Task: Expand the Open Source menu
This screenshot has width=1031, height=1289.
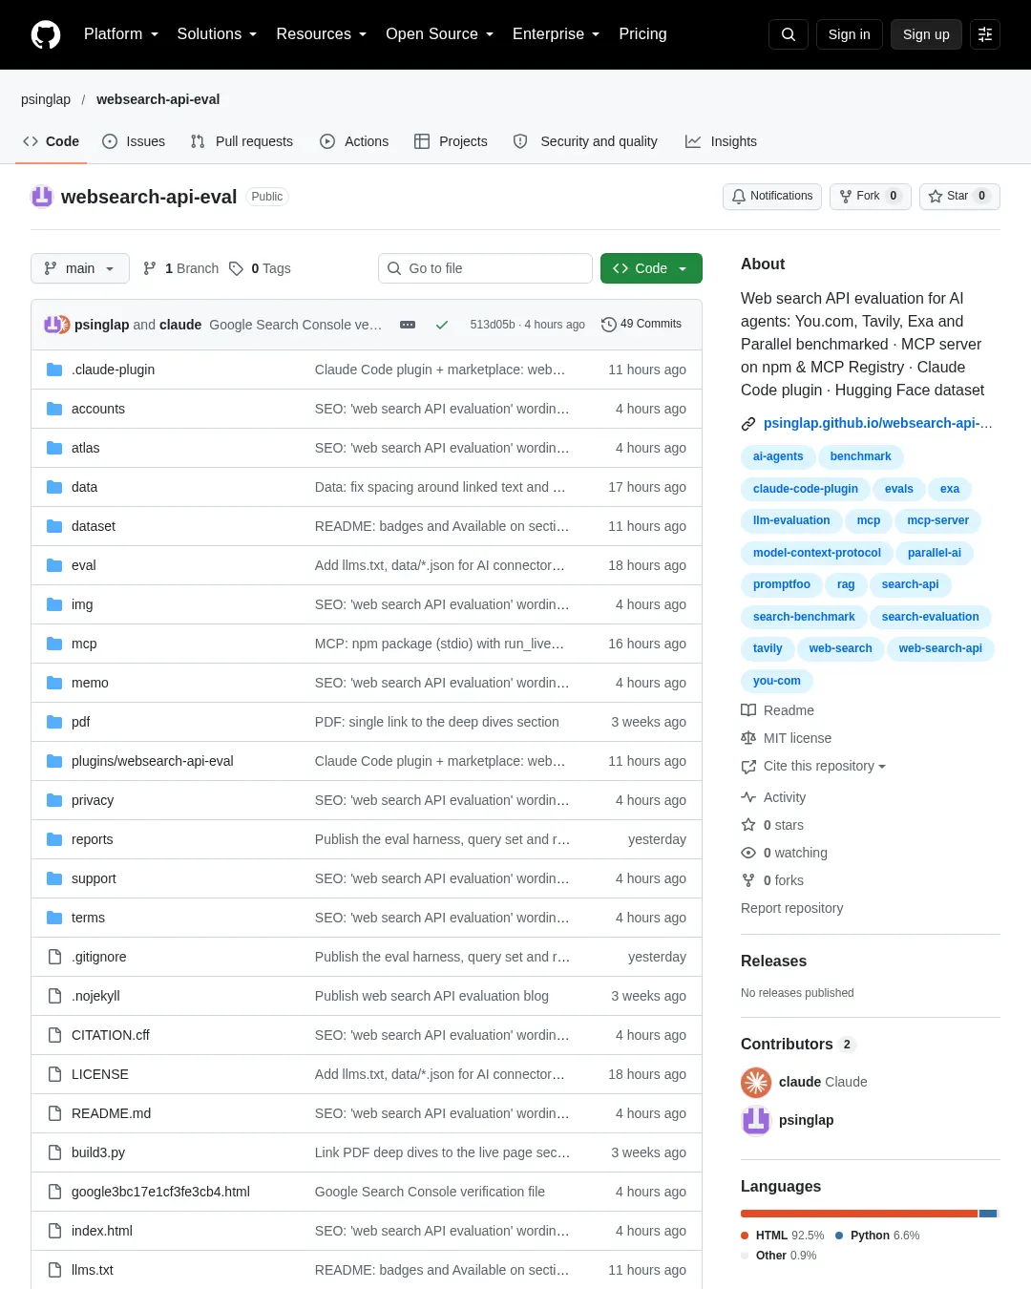Action: 440,34
